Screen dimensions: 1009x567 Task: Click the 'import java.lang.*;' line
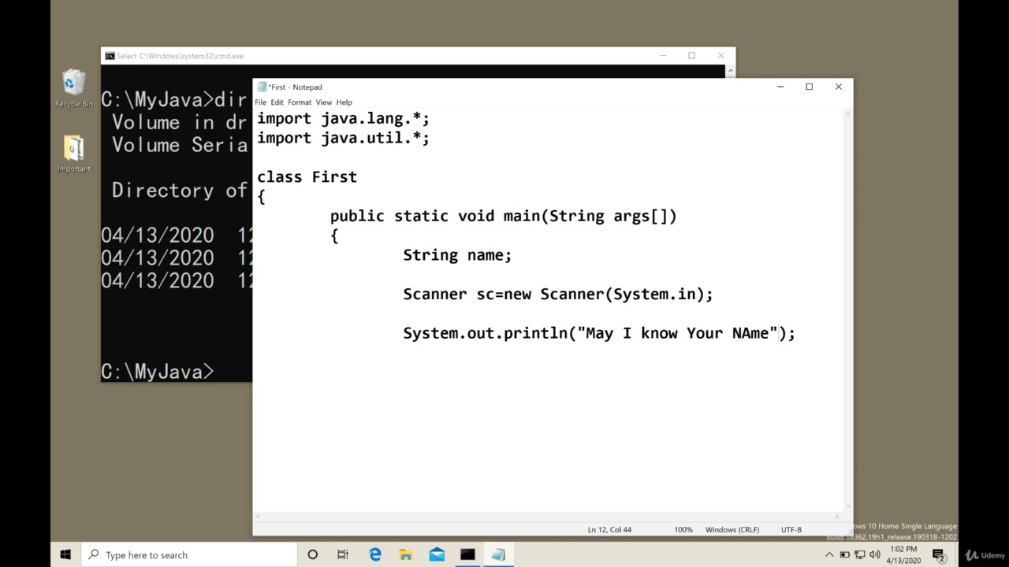click(343, 119)
